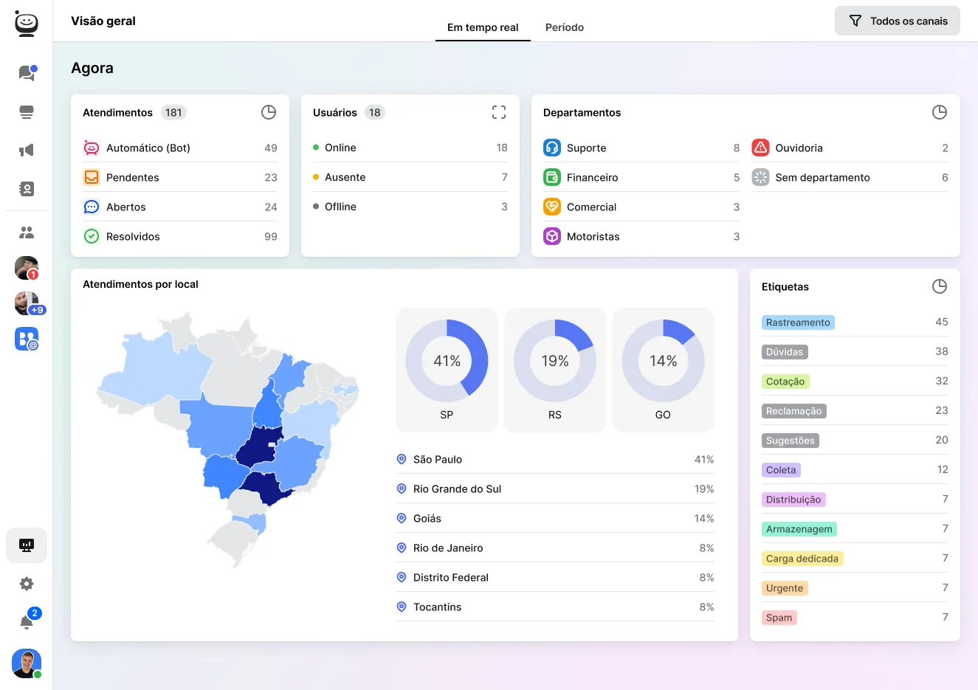Select the dashboard monitor icon in sidebar
The height and width of the screenshot is (690, 978).
tap(27, 545)
